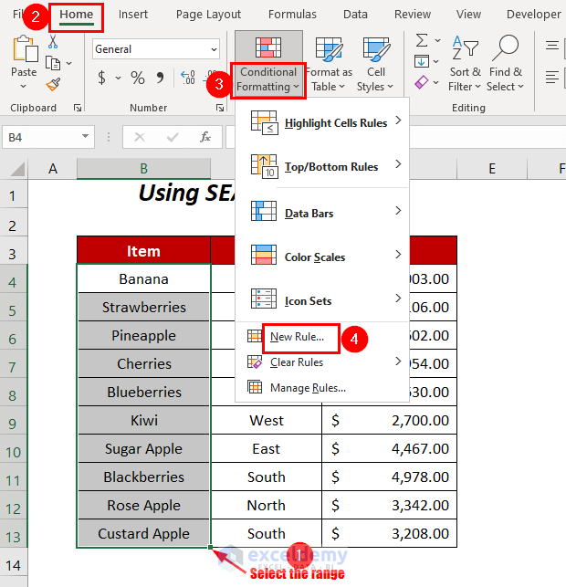Click the Cut scissors icon

(53, 42)
